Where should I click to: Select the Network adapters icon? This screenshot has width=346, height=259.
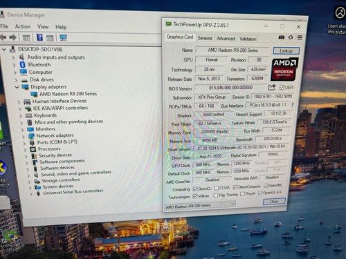pyautogui.click(x=31, y=136)
